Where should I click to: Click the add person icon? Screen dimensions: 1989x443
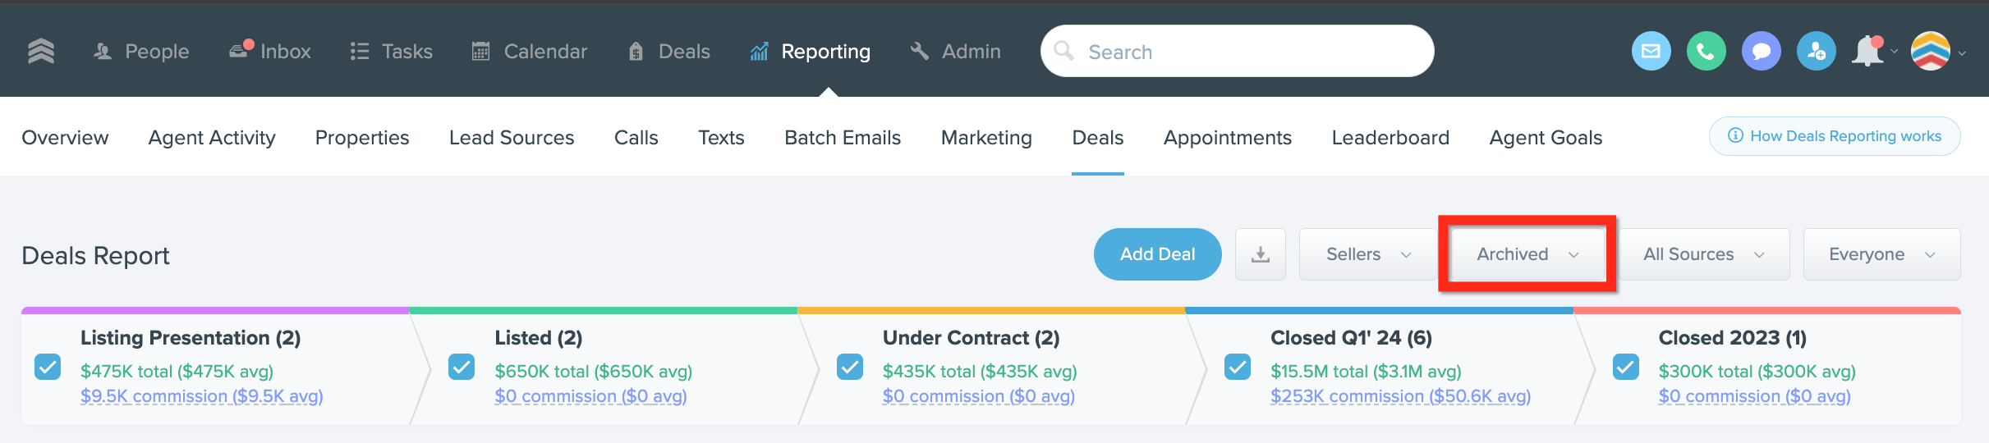(x=1816, y=51)
